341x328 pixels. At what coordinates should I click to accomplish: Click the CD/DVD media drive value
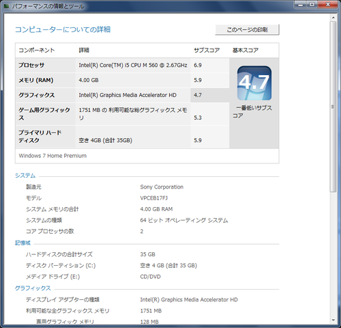151,277
